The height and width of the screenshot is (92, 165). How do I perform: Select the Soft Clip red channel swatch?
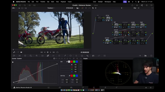tap(72, 76)
